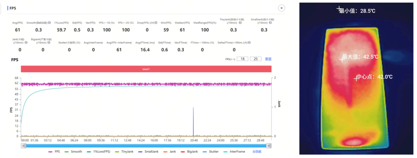
Task: Click the 重置 reset link
Action: (268, 59)
